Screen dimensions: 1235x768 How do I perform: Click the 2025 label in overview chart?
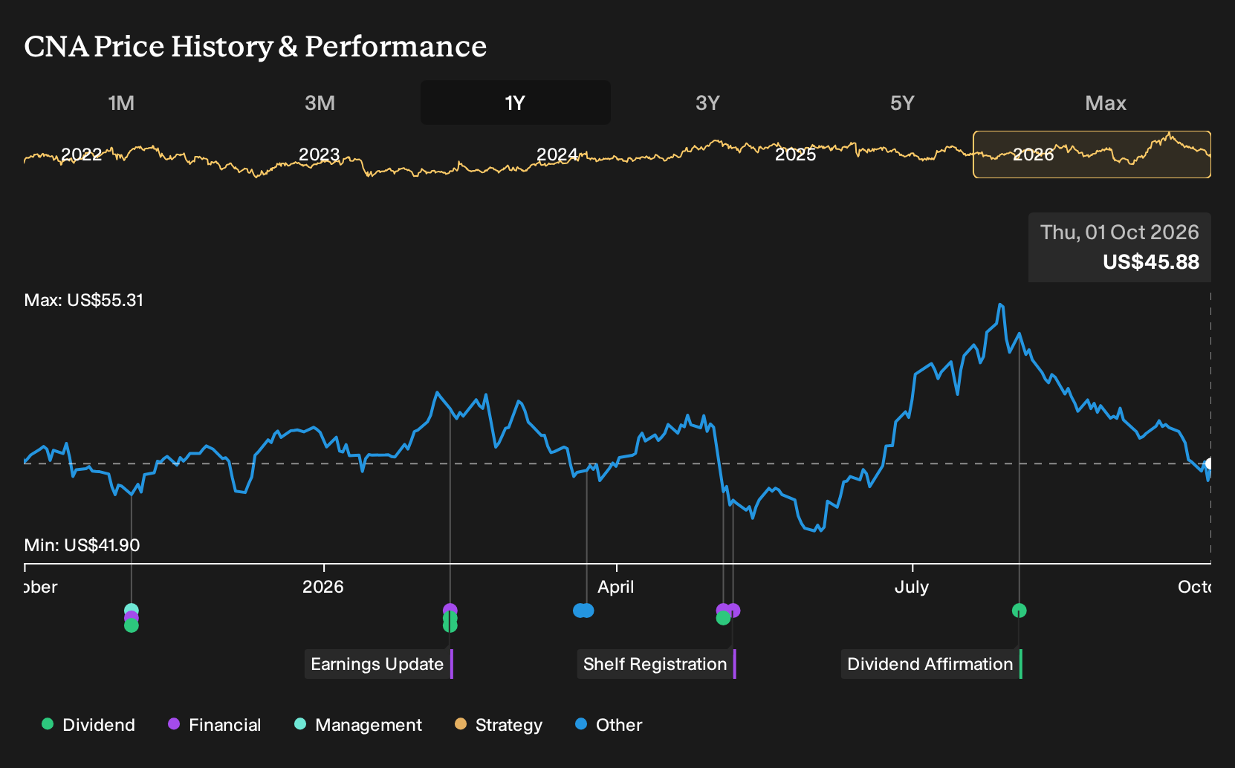click(x=795, y=154)
